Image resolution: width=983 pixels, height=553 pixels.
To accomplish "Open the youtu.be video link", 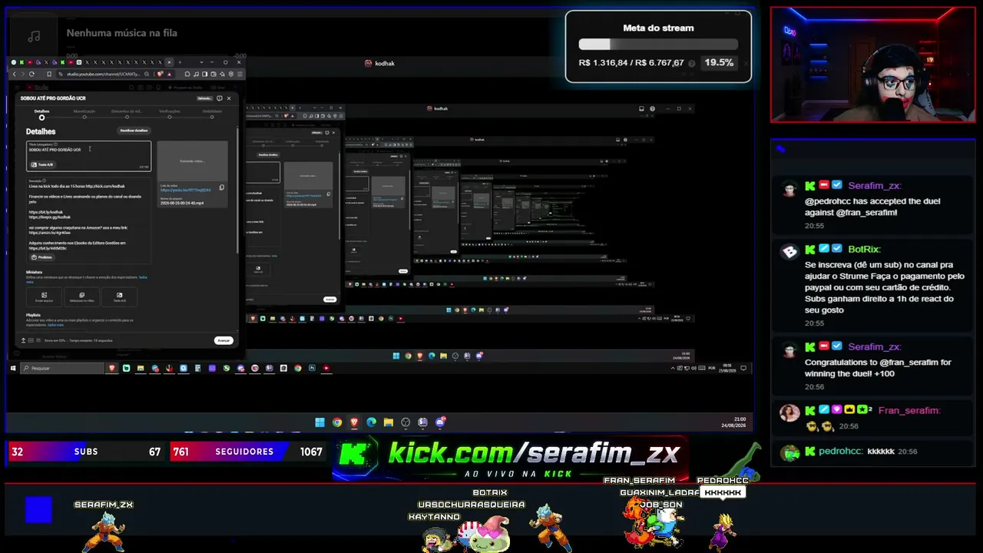I will (185, 190).
